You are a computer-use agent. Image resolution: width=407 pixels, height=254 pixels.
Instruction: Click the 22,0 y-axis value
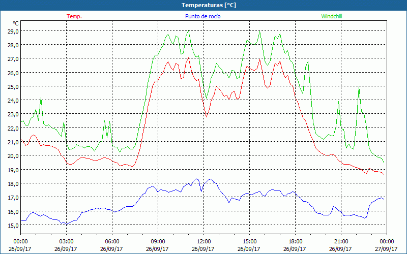13,128
